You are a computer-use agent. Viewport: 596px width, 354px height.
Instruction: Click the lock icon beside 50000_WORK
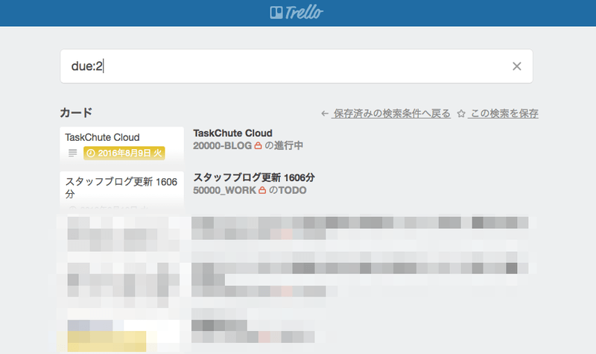(x=262, y=190)
